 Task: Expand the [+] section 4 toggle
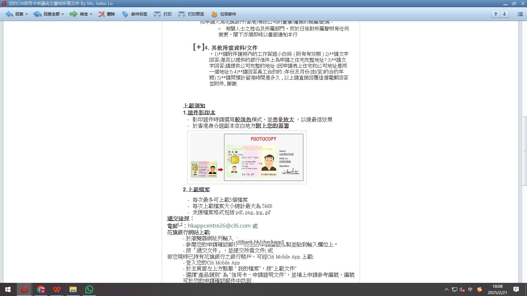pyautogui.click(x=199, y=47)
